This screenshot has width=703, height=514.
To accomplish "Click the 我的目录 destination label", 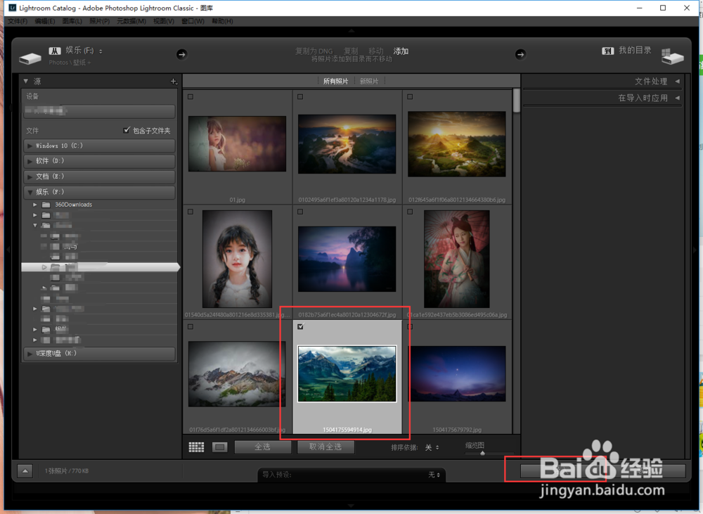I will click(x=635, y=50).
